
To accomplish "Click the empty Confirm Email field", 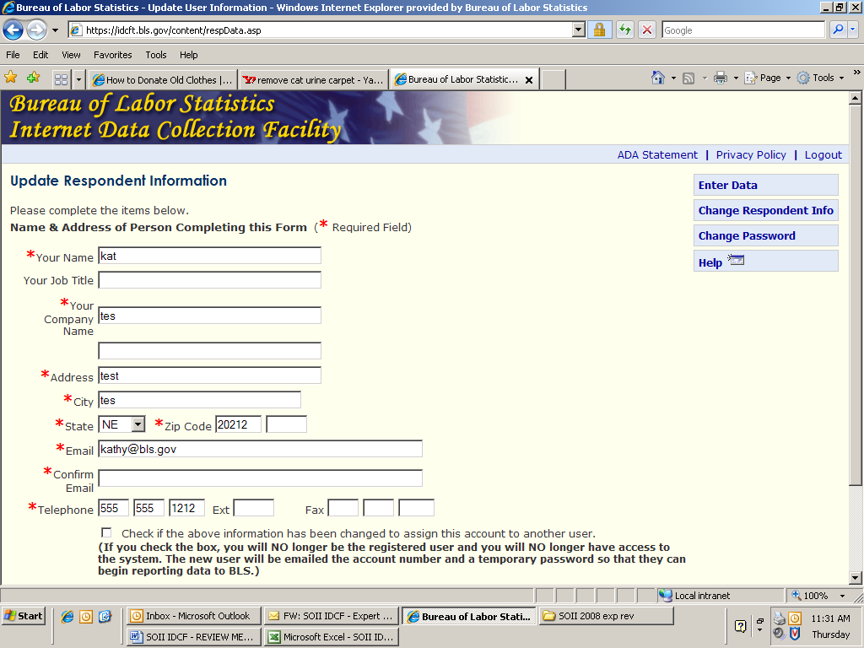I will pyautogui.click(x=260, y=478).
